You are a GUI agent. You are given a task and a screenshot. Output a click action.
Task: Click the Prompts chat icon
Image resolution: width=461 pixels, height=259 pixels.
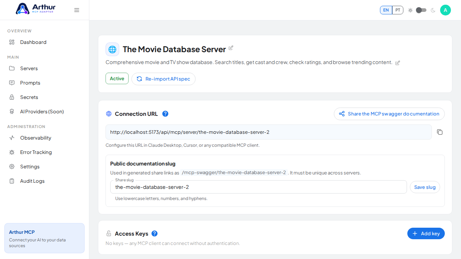12,83
